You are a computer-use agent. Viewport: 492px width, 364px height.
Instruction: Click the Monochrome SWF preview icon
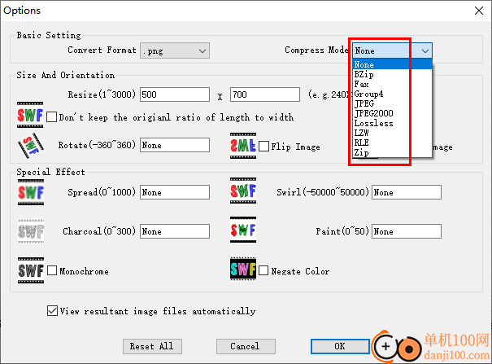tap(31, 270)
